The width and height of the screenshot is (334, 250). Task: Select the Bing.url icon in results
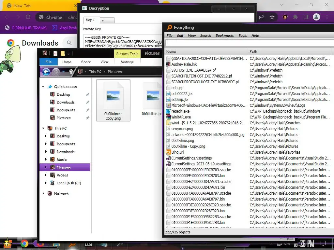point(168,152)
